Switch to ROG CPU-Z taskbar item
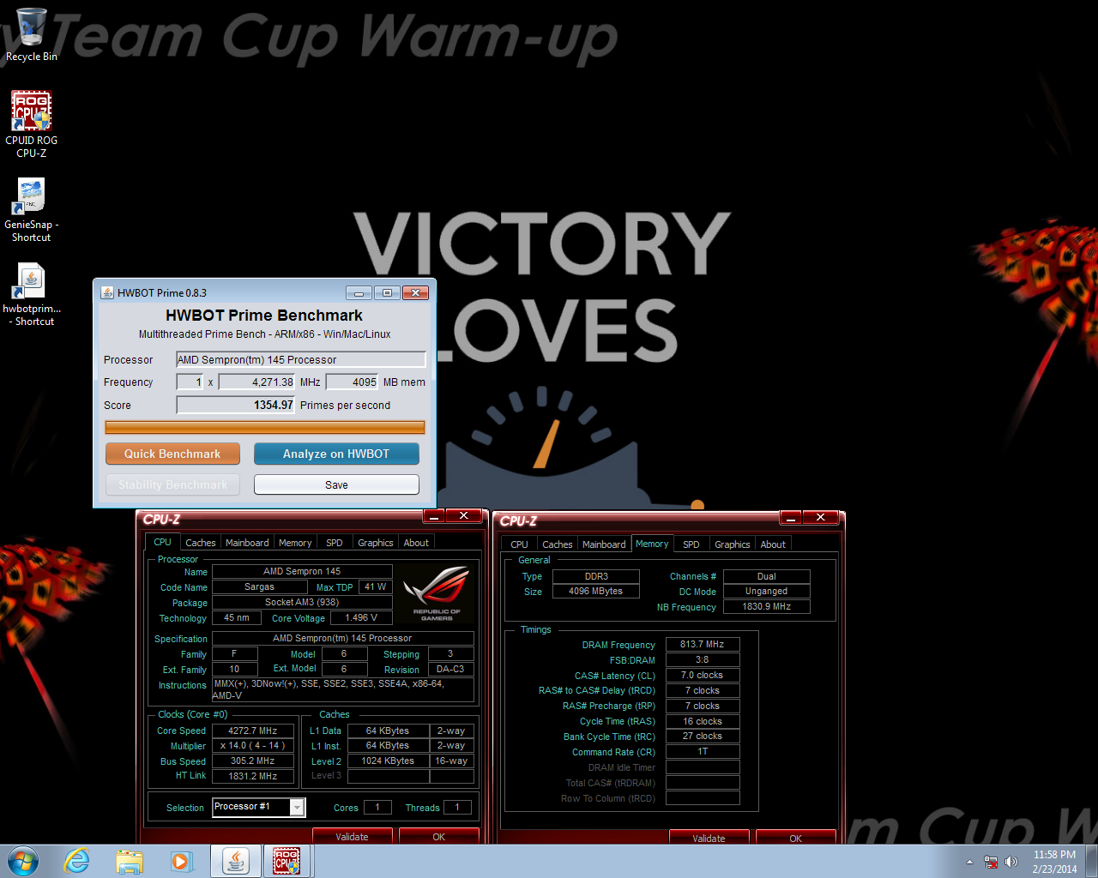Viewport: 1098px width, 878px height. 287,861
